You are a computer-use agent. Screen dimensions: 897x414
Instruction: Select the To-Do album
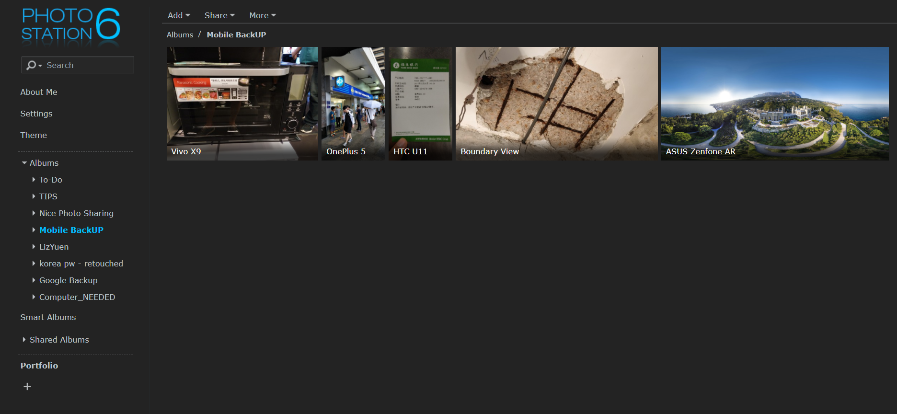pyautogui.click(x=51, y=180)
